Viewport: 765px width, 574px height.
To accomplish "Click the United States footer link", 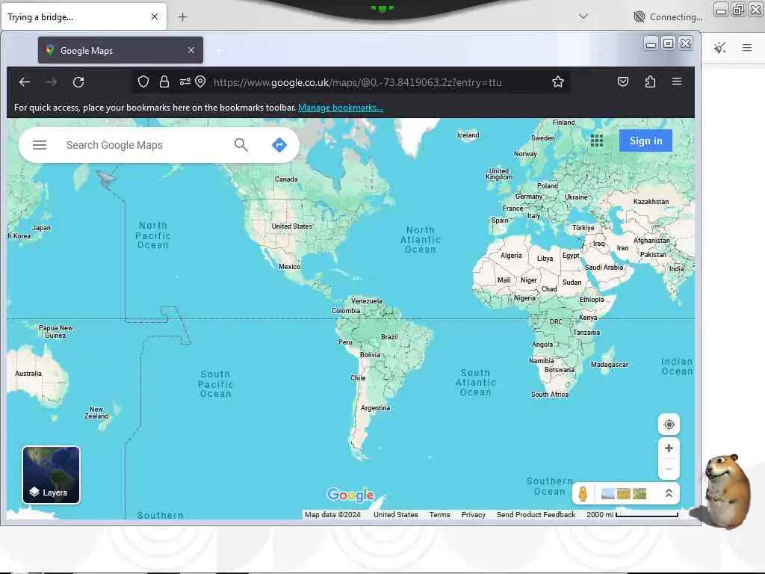I will pos(396,514).
